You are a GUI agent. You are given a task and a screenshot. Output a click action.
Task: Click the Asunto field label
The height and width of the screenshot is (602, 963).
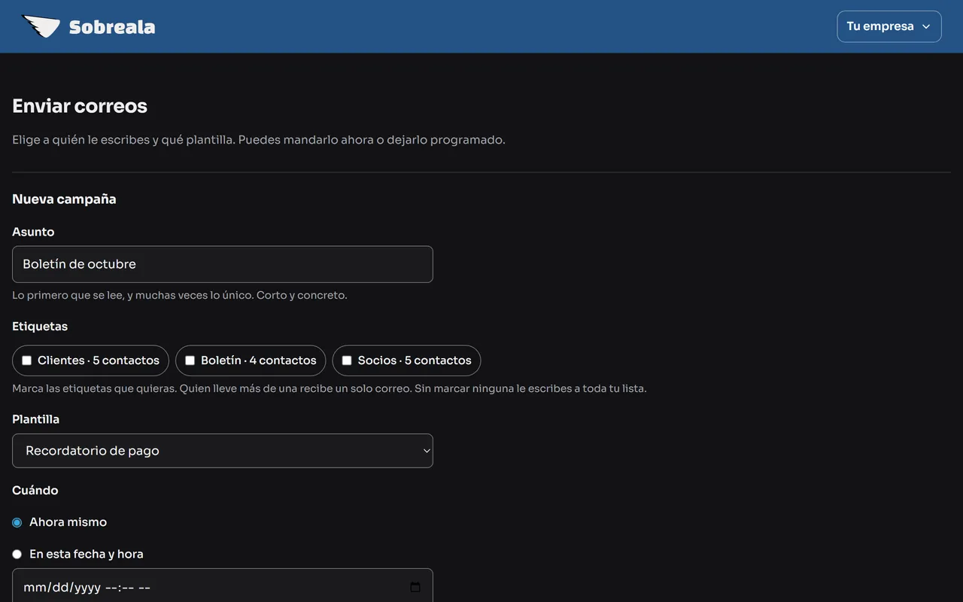click(x=33, y=232)
